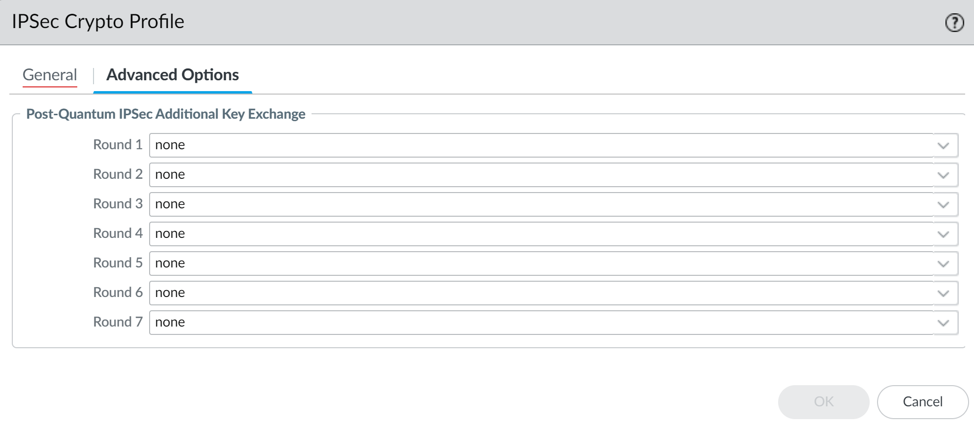Select the Advanced Options tab

pos(172,75)
